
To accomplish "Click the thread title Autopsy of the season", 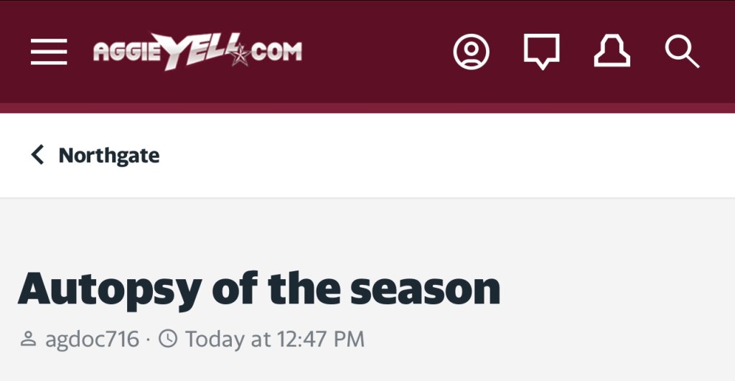I will coord(258,289).
